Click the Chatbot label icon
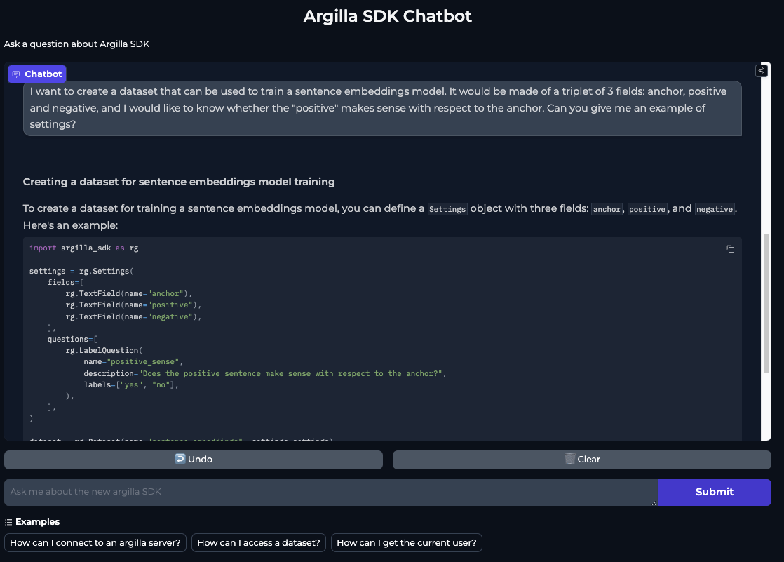 click(x=16, y=74)
